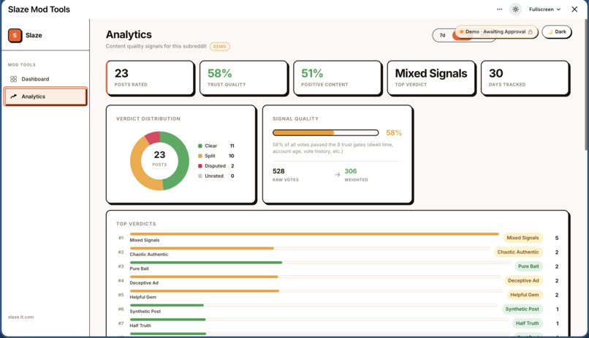Click the Signal Quality progress bar
The height and width of the screenshot is (338, 589).
click(326, 132)
